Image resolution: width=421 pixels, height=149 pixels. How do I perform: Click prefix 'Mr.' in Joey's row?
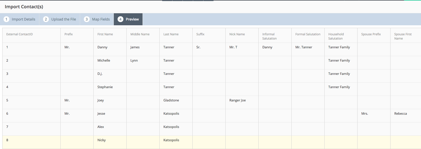67,100
